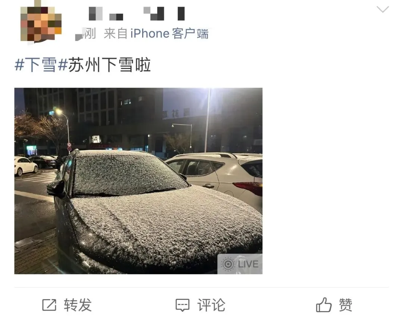This screenshot has height=320, width=403.
Task: Tap the LIVE photo concentric circle icon
Action: tap(228, 264)
